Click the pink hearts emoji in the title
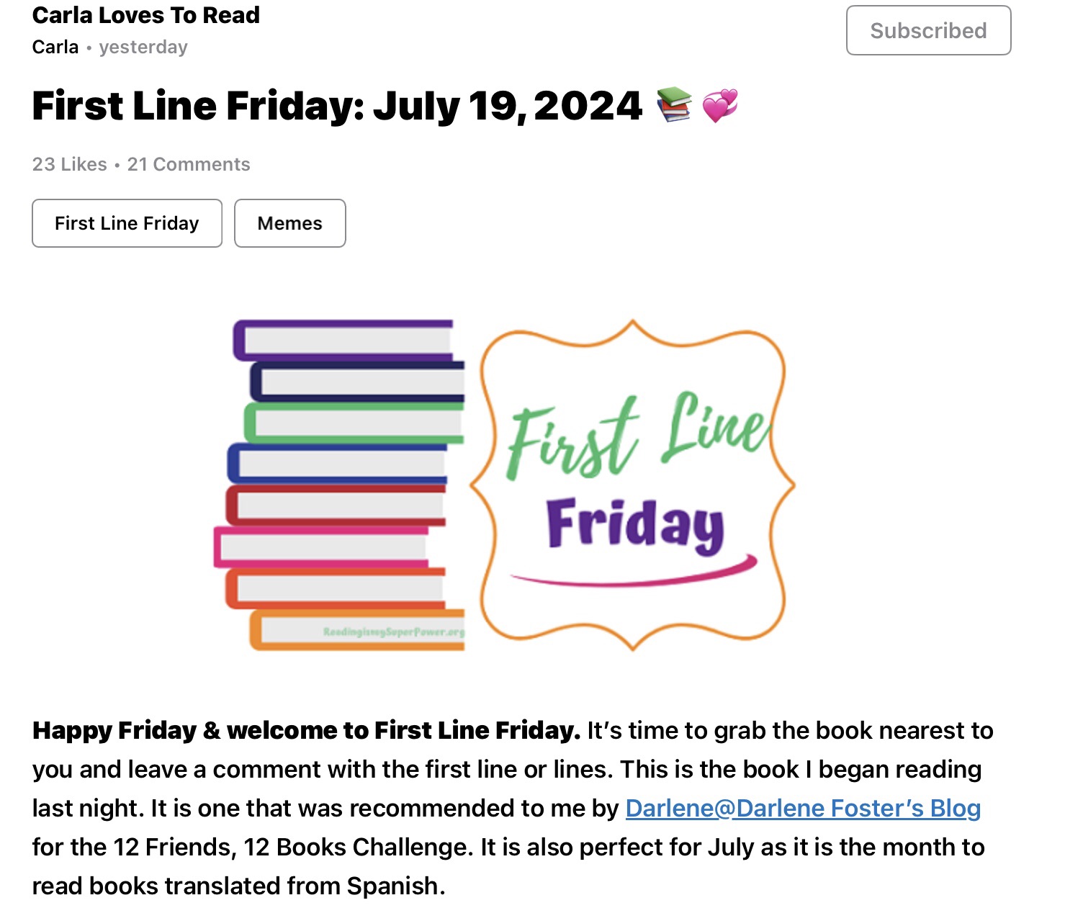This screenshot has width=1065, height=908. [x=719, y=106]
